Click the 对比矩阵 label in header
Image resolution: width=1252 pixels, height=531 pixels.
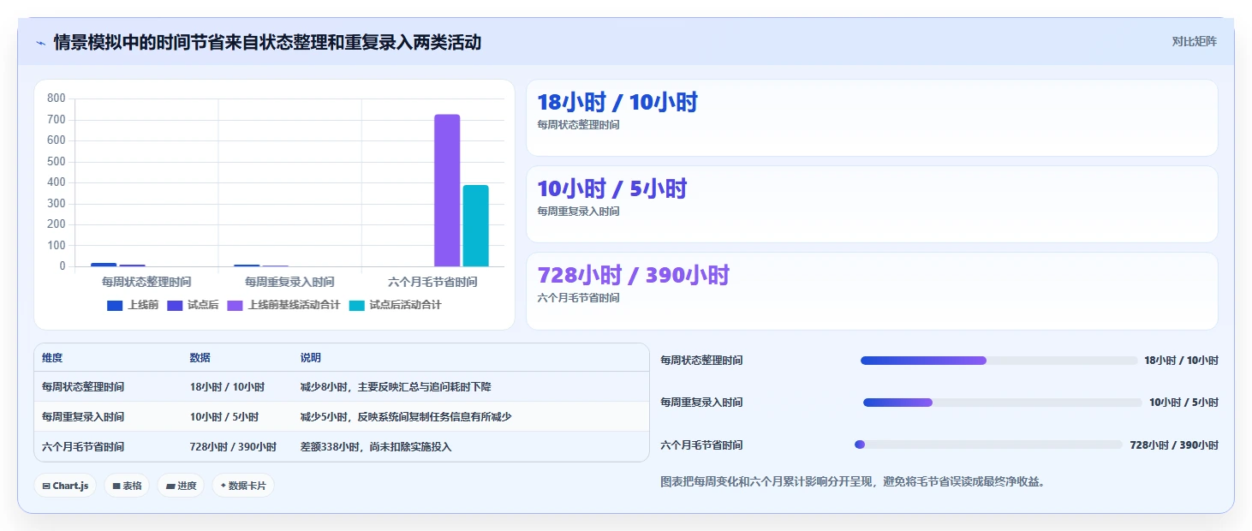[1195, 41]
